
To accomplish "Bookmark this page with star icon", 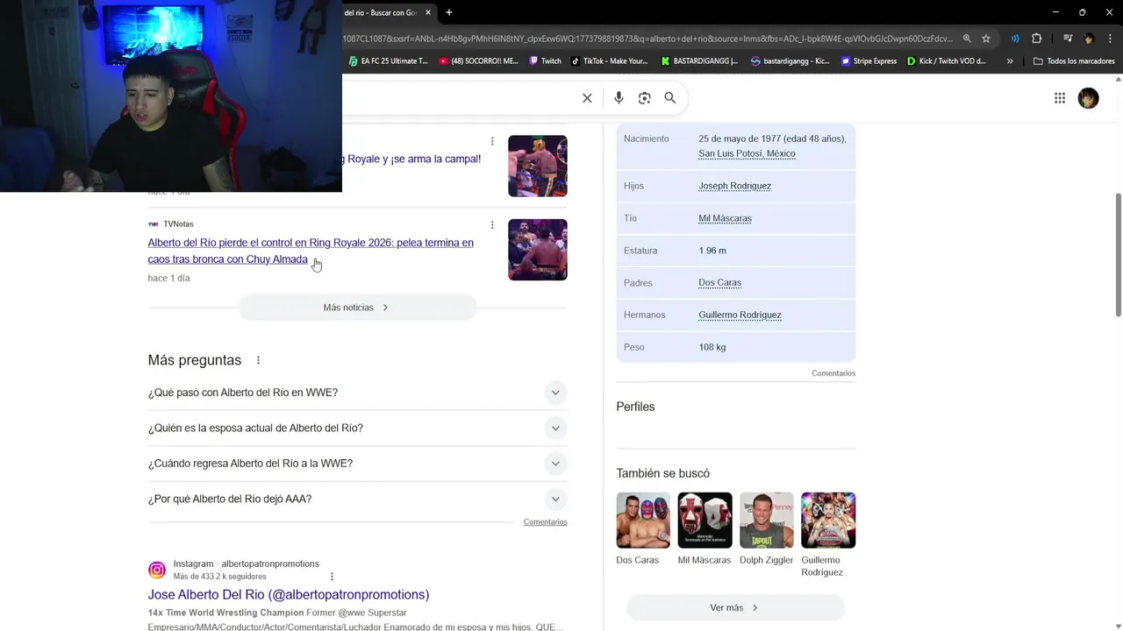I will tap(986, 39).
